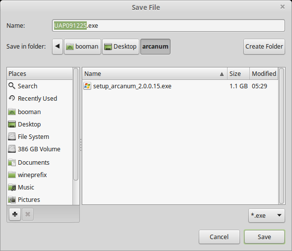292x251 pixels.
Task: Select setup_arcanum_2.0.0.15.exe file name
Action: [132, 86]
